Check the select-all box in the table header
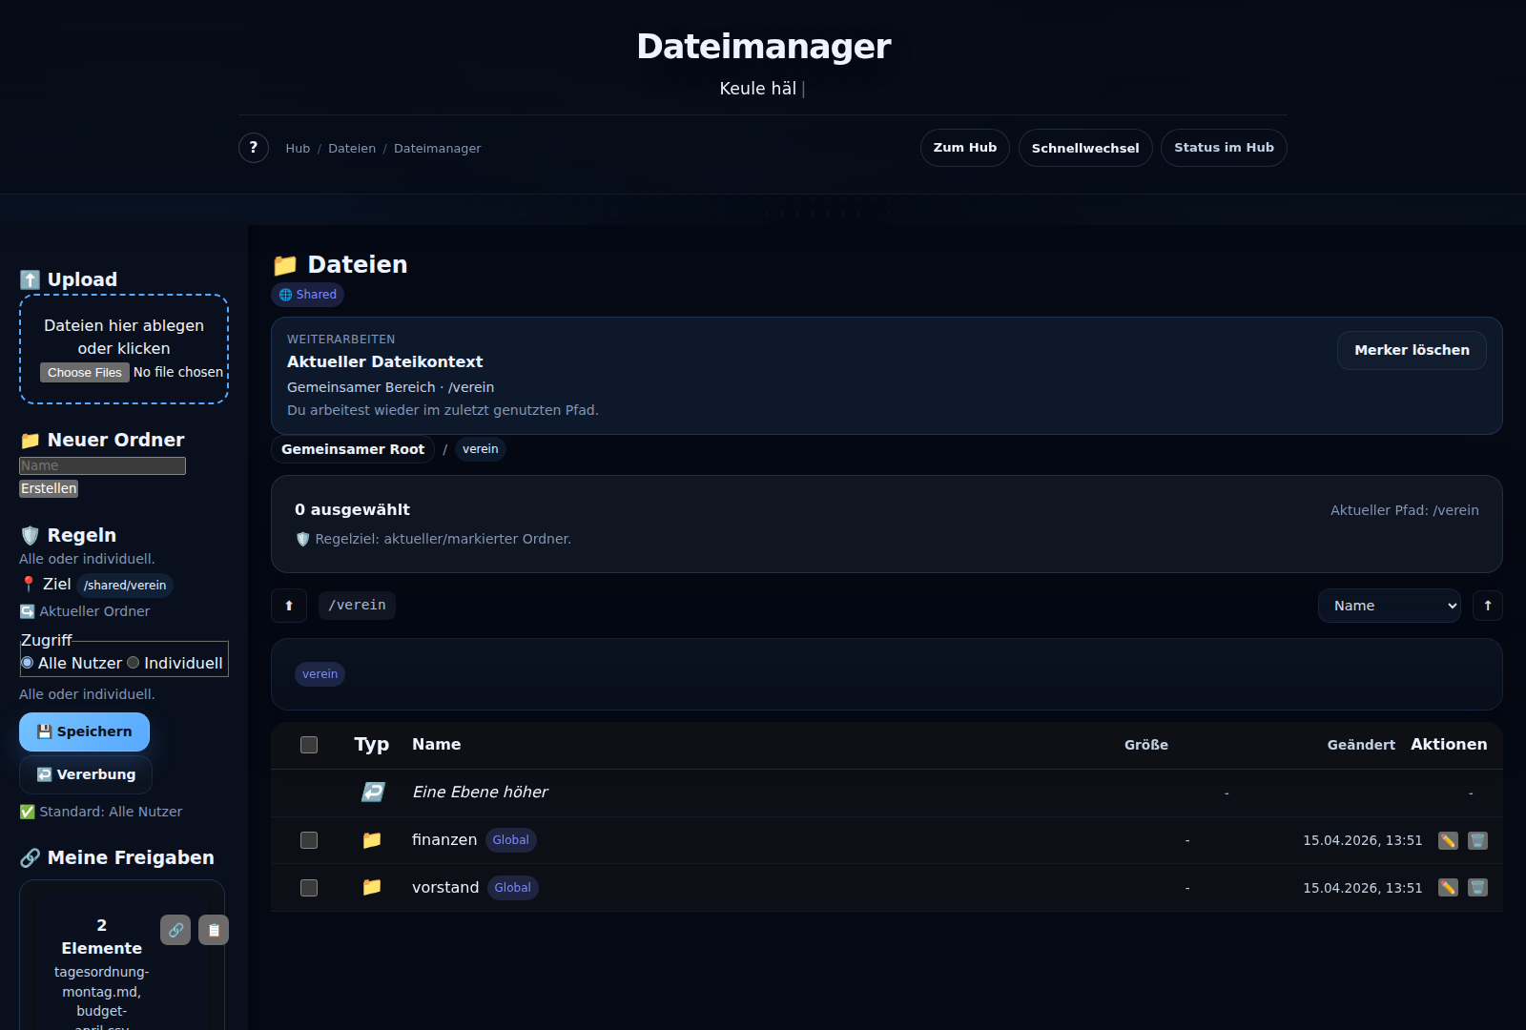The image size is (1526, 1030). pos(308,745)
